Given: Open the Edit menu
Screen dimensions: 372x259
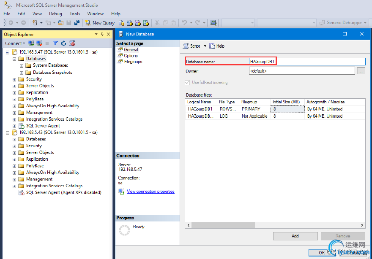Looking at the screenshot, I should coord(21,14).
